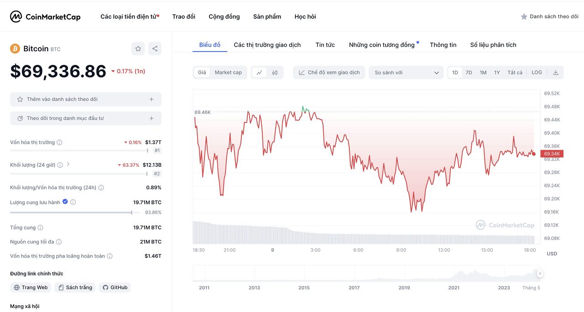Select Giá chart mode
Screen dimensions: 584x312
(202, 73)
